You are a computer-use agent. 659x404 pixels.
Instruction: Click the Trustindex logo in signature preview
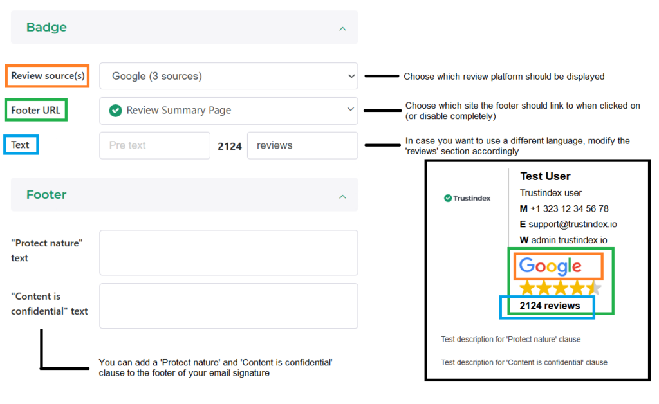coord(467,198)
